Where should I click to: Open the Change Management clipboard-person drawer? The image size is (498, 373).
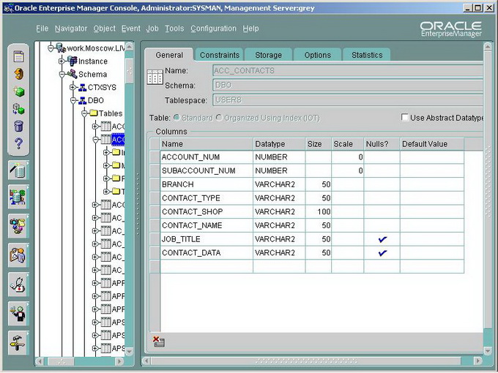coord(18,255)
